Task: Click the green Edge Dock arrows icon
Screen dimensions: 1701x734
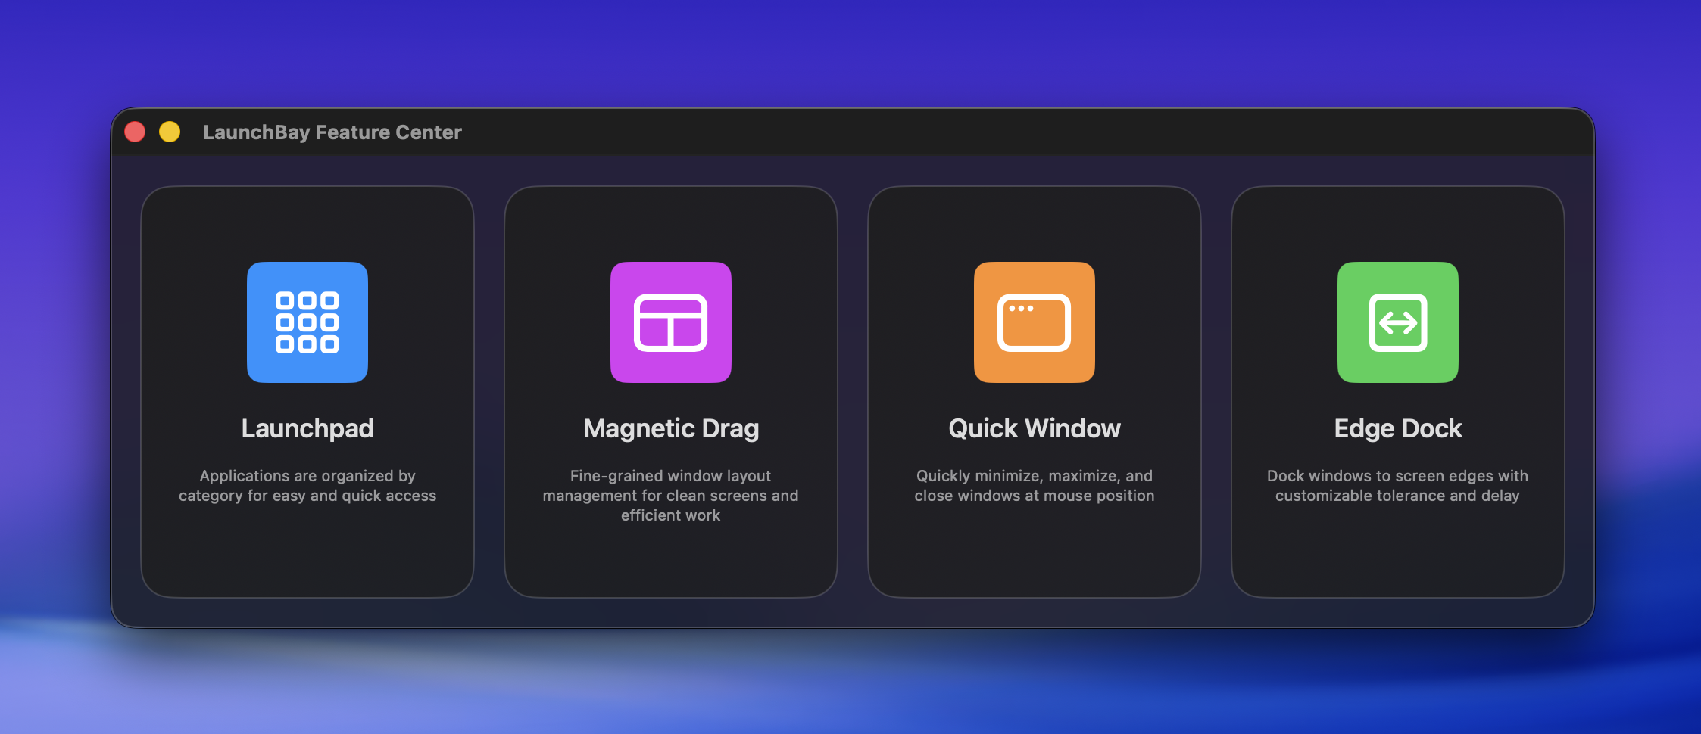Action: [x=1398, y=322]
